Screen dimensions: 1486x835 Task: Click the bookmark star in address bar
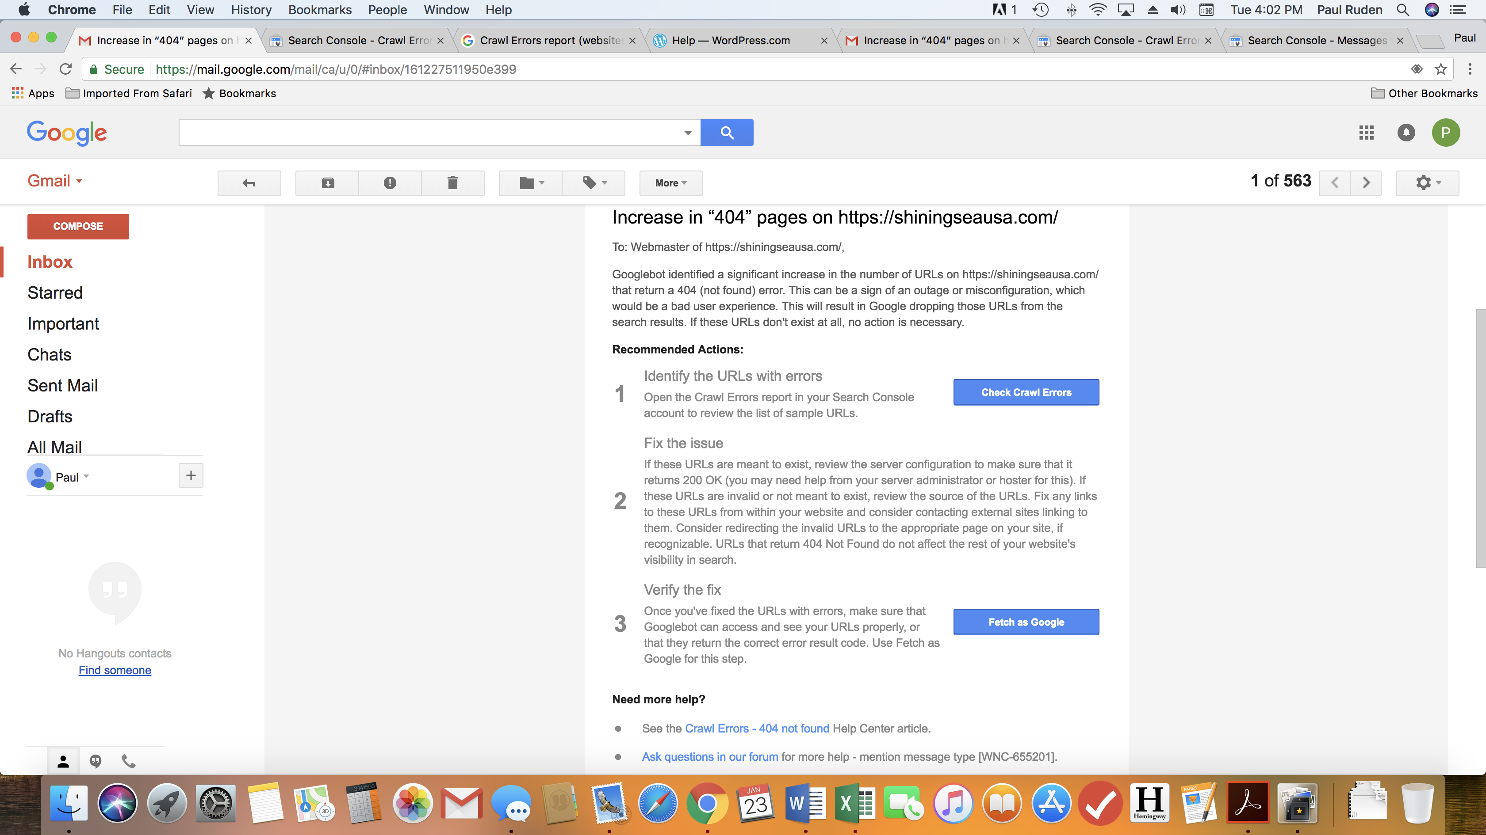pos(1440,69)
